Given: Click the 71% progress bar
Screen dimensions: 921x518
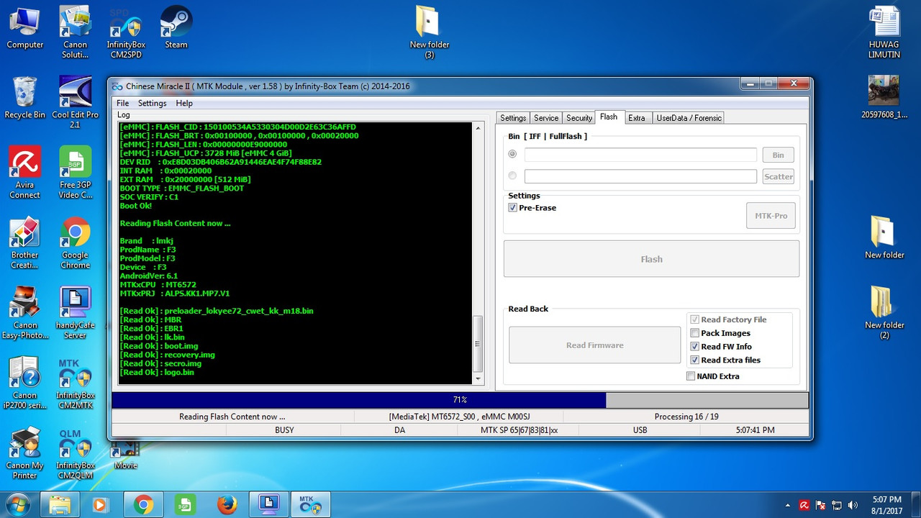Looking at the screenshot, I should click(460, 400).
